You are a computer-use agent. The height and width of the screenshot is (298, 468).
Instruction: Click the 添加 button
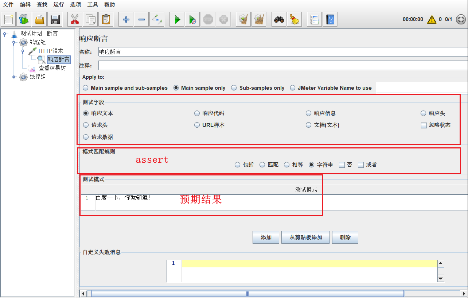[x=266, y=237]
